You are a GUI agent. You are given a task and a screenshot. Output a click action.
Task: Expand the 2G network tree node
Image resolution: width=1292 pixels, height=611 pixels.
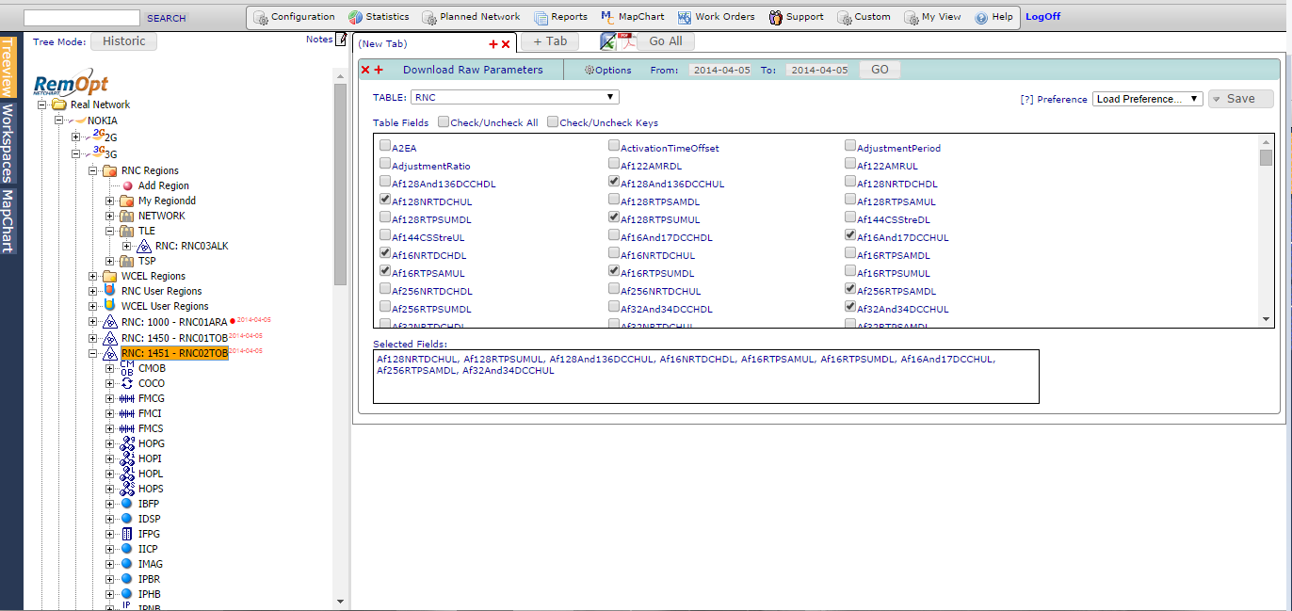click(x=76, y=137)
